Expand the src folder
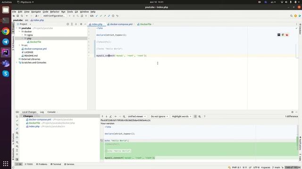Viewport: 302px width, 169px height. (x=19, y=46)
